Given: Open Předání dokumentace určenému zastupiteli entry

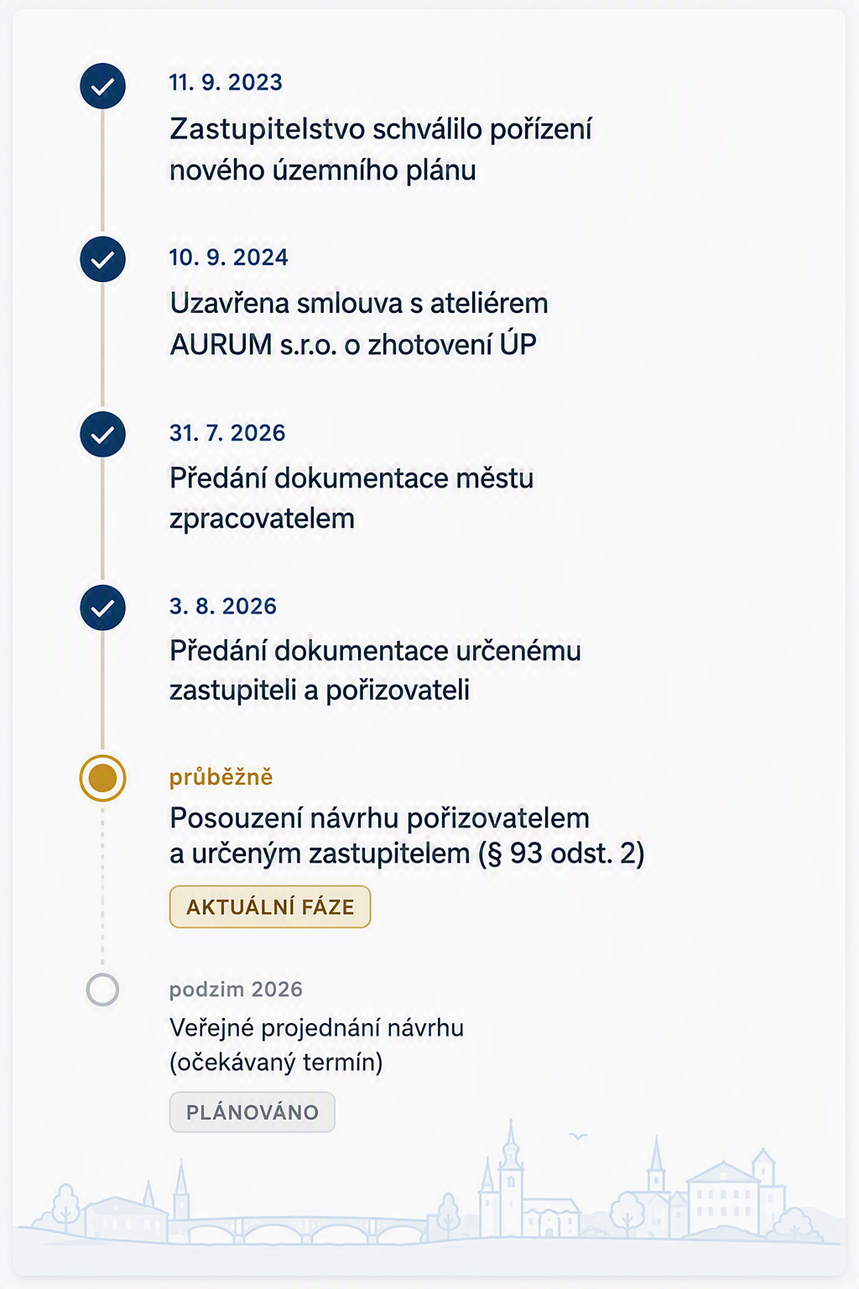Looking at the screenshot, I should (375, 671).
